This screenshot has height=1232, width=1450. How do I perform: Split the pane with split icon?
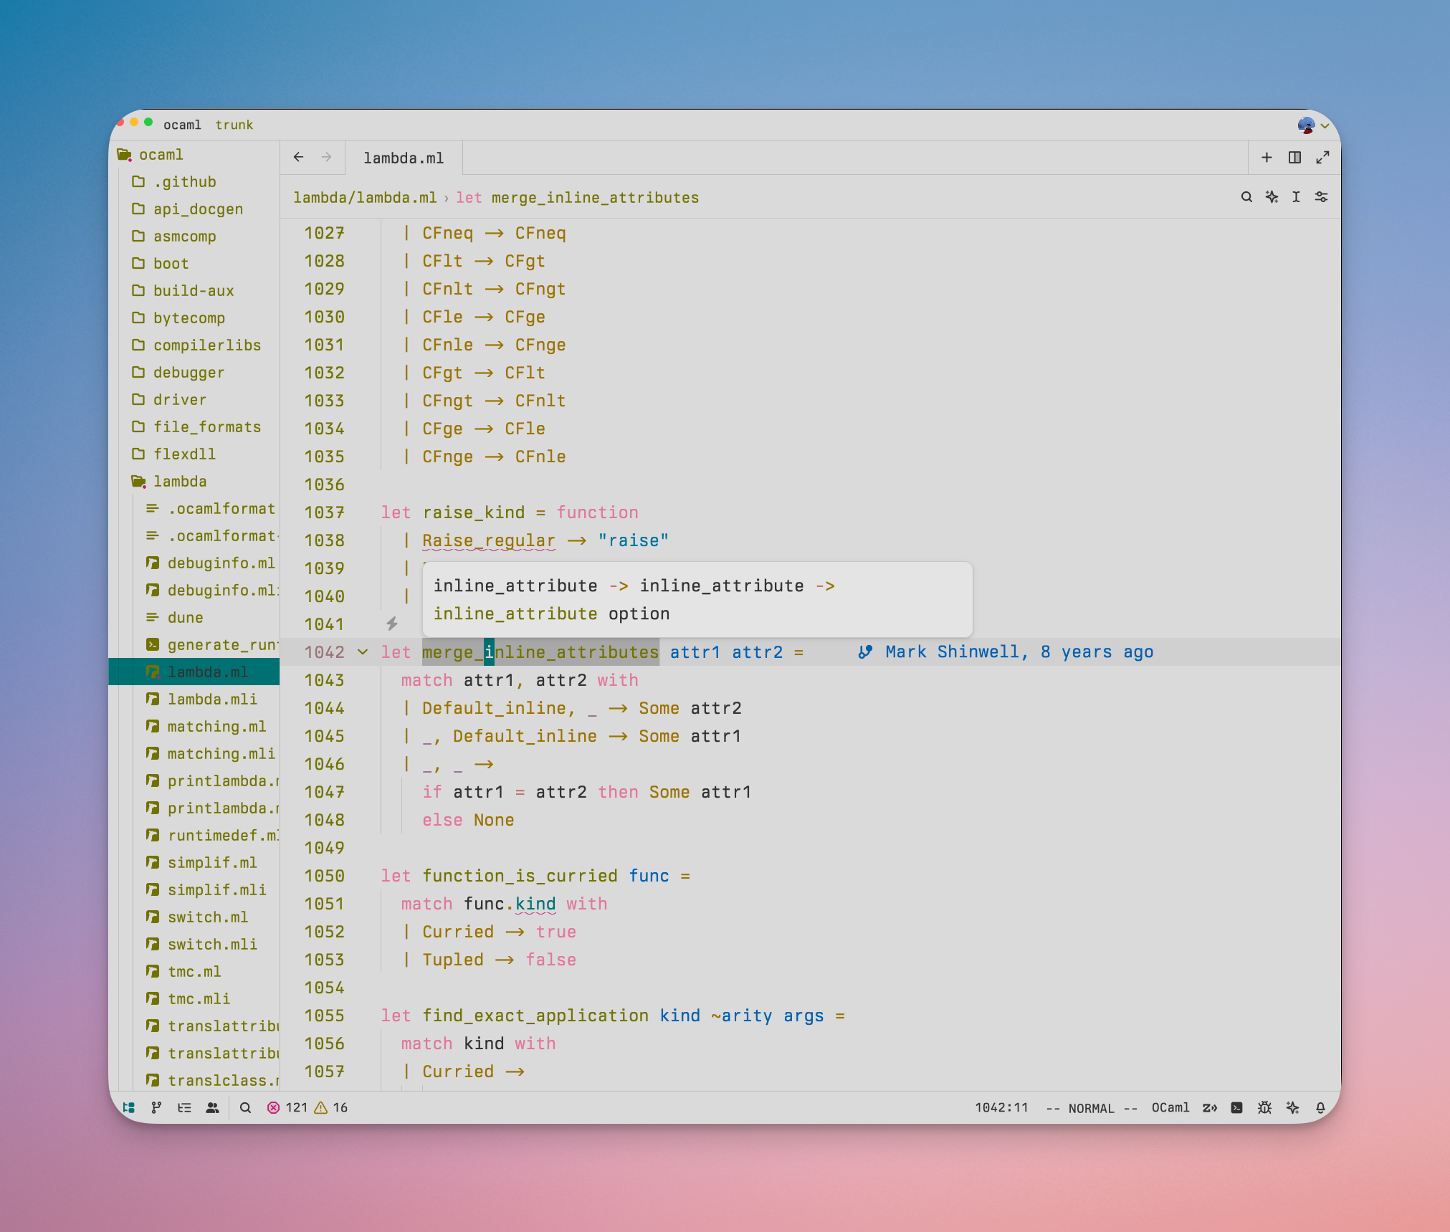1294,158
